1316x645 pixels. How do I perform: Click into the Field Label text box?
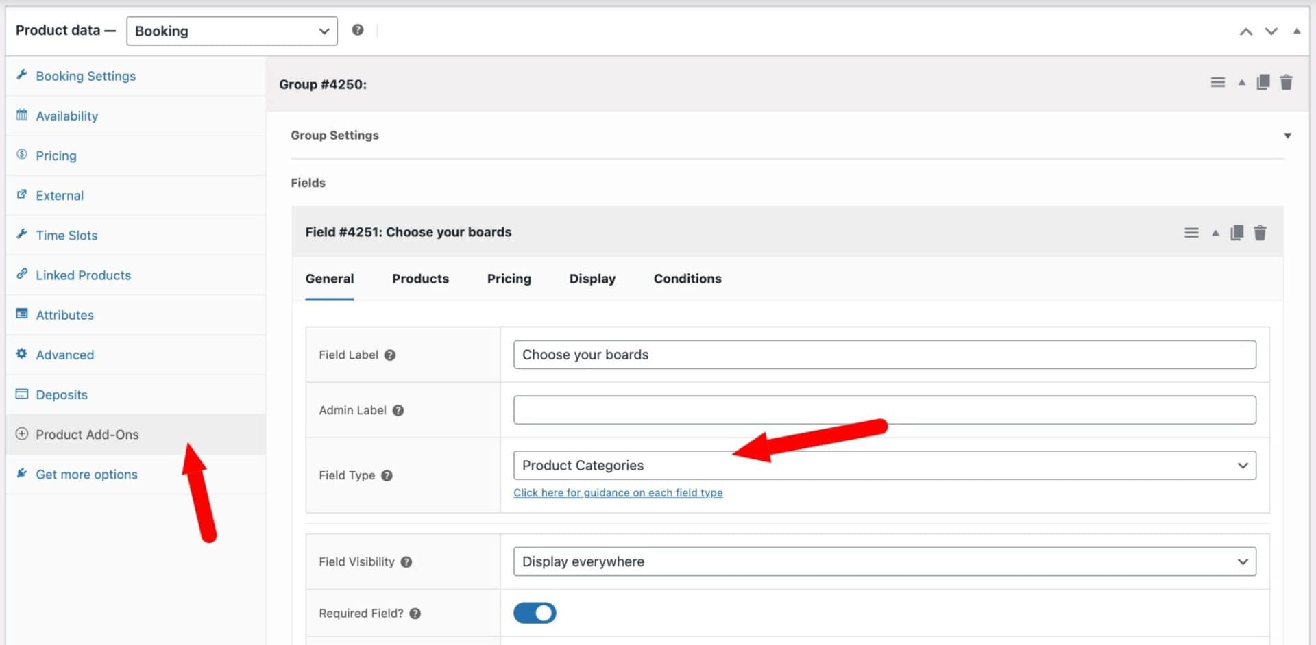(x=884, y=355)
